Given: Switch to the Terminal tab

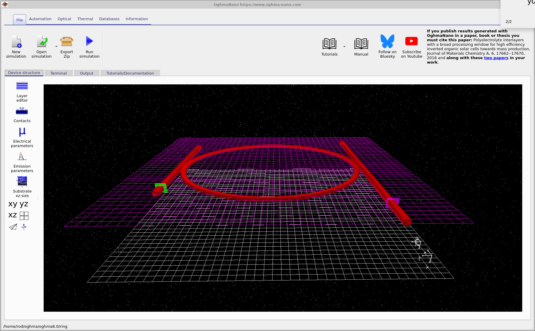Looking at the screenshot, I should tap(58, 73).
